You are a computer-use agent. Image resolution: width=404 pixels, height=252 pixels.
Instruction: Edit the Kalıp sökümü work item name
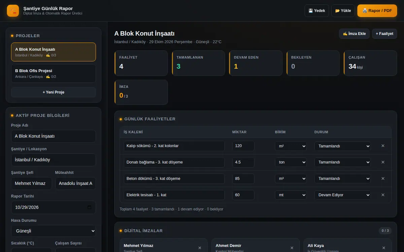click(174, 146)
